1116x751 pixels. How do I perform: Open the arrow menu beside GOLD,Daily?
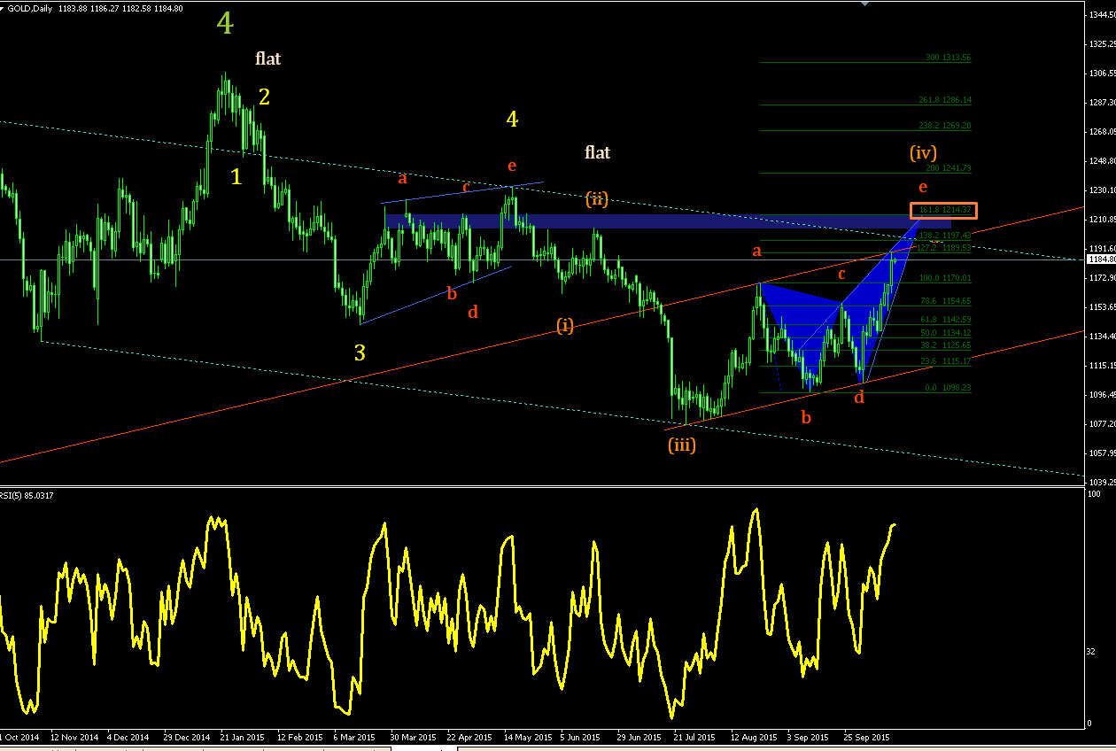[x=3, y=8]
